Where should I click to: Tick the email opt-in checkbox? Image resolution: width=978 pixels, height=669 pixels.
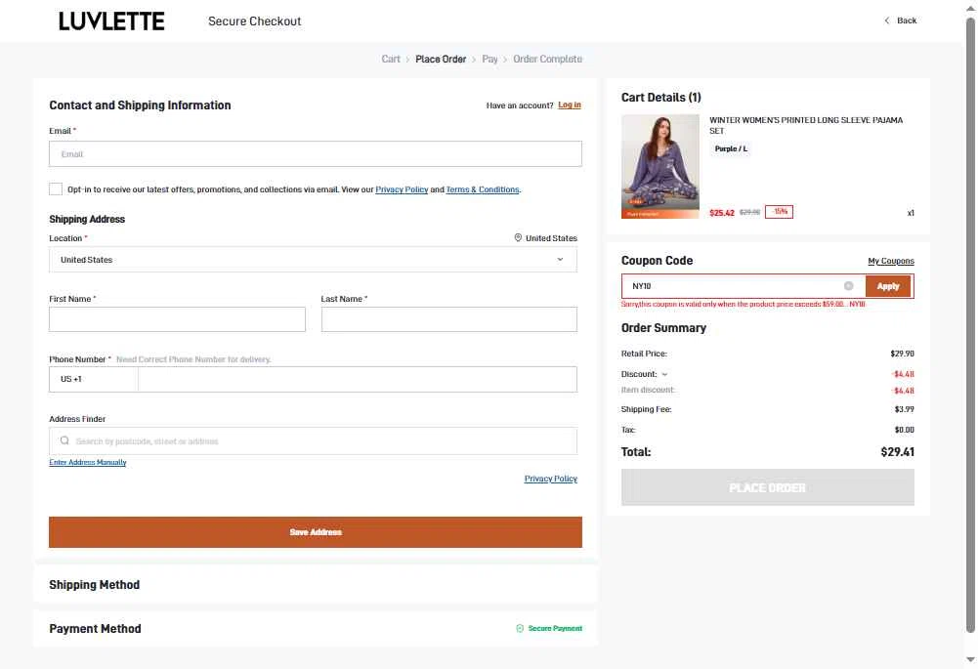click(x=56, y=188)
